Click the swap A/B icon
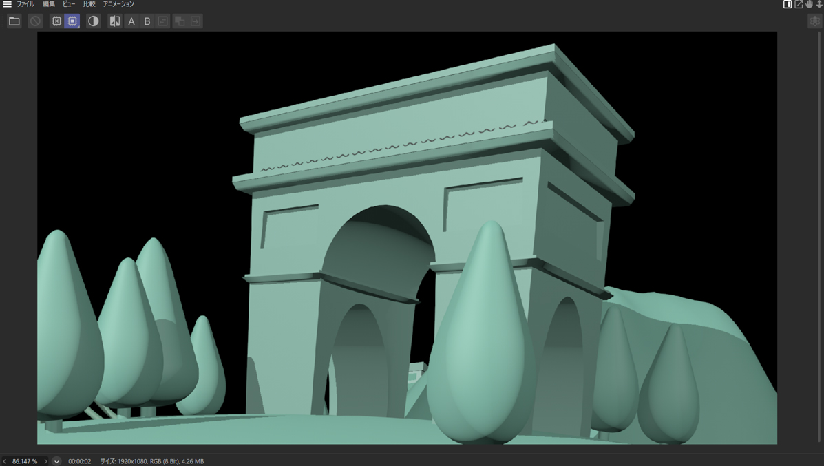 (x=163, y=21)
